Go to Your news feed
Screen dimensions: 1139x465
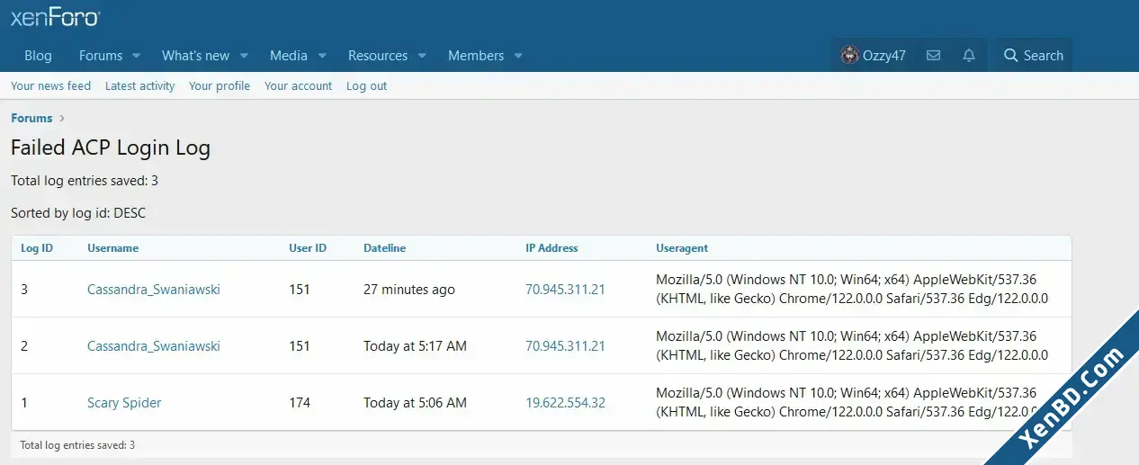(x=50, y=86)
